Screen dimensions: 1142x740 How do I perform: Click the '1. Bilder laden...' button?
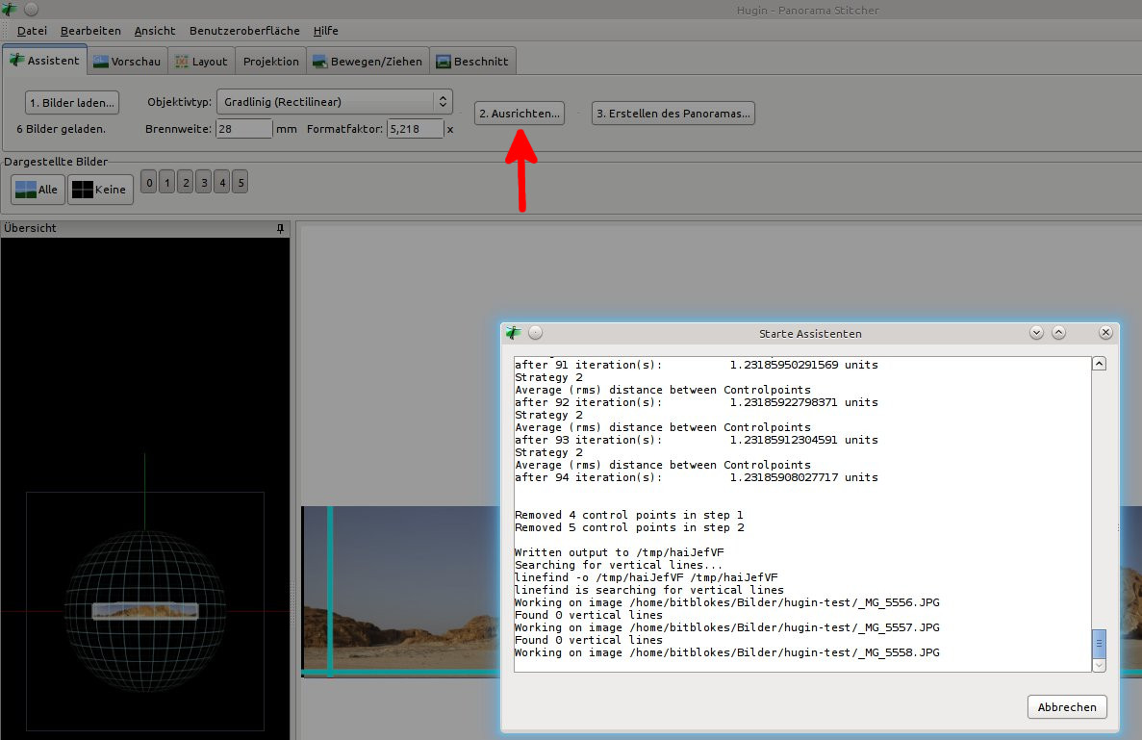[72, 103]
